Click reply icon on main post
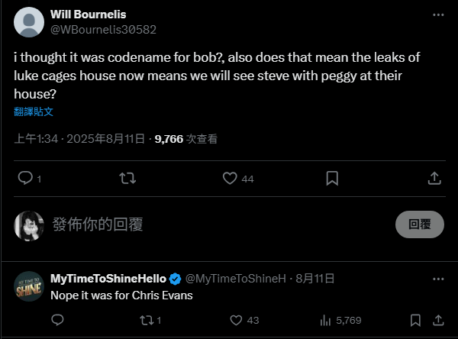This screenshot has height=339, width=458. pyautogui.click(x=25, y=178)
